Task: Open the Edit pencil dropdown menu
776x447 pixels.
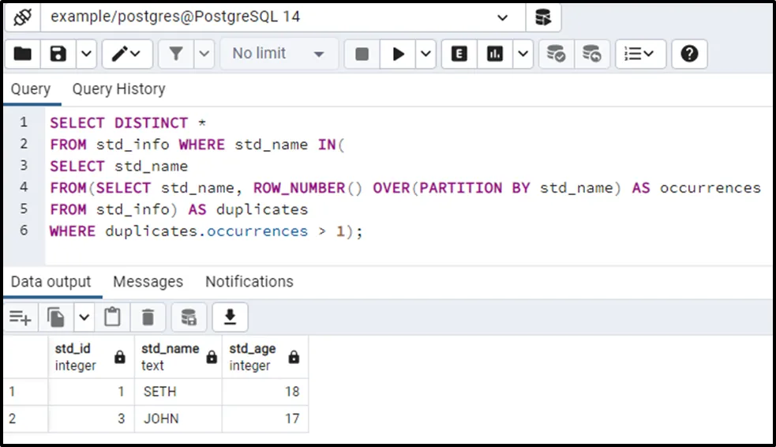Action: tap(126, 54)
